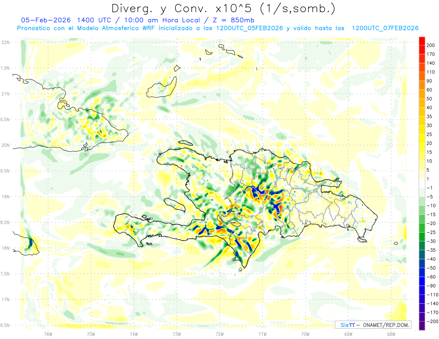The height and width of the screenshot is (339, 439).
Task: Click the '71W' longitude label
Action: [x=263, y=334]
